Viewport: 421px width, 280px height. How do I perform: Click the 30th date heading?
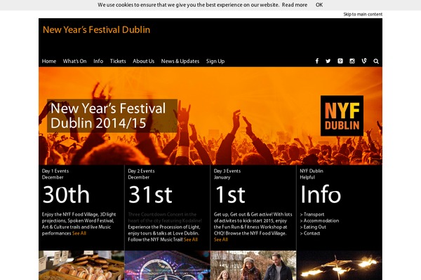[x=66, y=195]
